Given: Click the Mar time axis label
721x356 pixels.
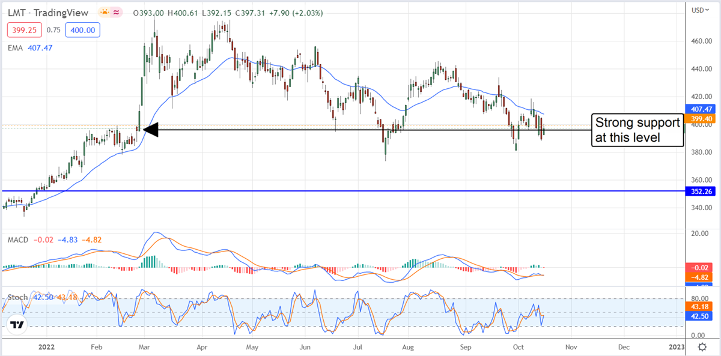Looking at the screenshot, I should [145, 347].
